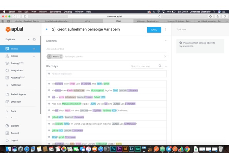
Task: Toggle quote icon of 'Also mein' row
Action: tap(49, 104)
